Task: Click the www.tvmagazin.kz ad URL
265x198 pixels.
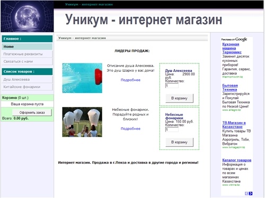Action: pyautogui.click(x=234, y=147)
